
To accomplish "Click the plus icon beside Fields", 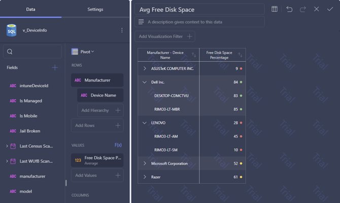I will coord(55,67).
